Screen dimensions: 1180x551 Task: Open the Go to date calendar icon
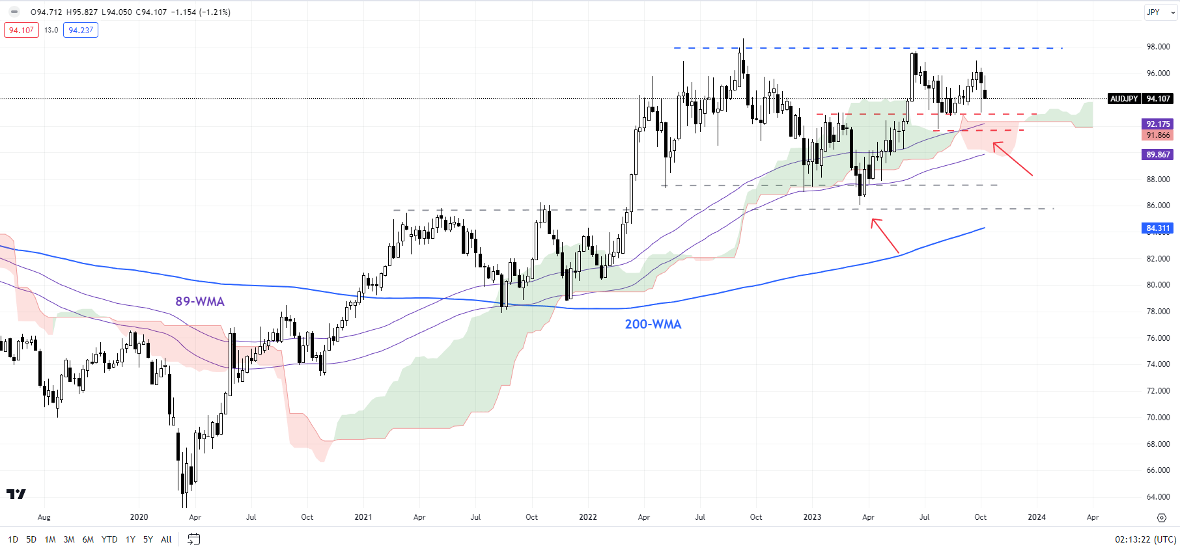pos(193,539)
